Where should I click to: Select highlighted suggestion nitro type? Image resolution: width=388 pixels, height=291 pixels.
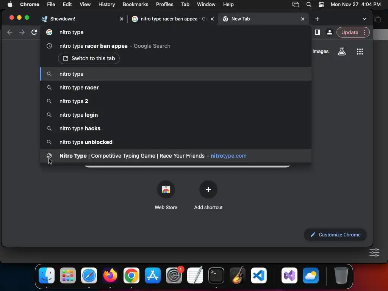click(176, 74)
